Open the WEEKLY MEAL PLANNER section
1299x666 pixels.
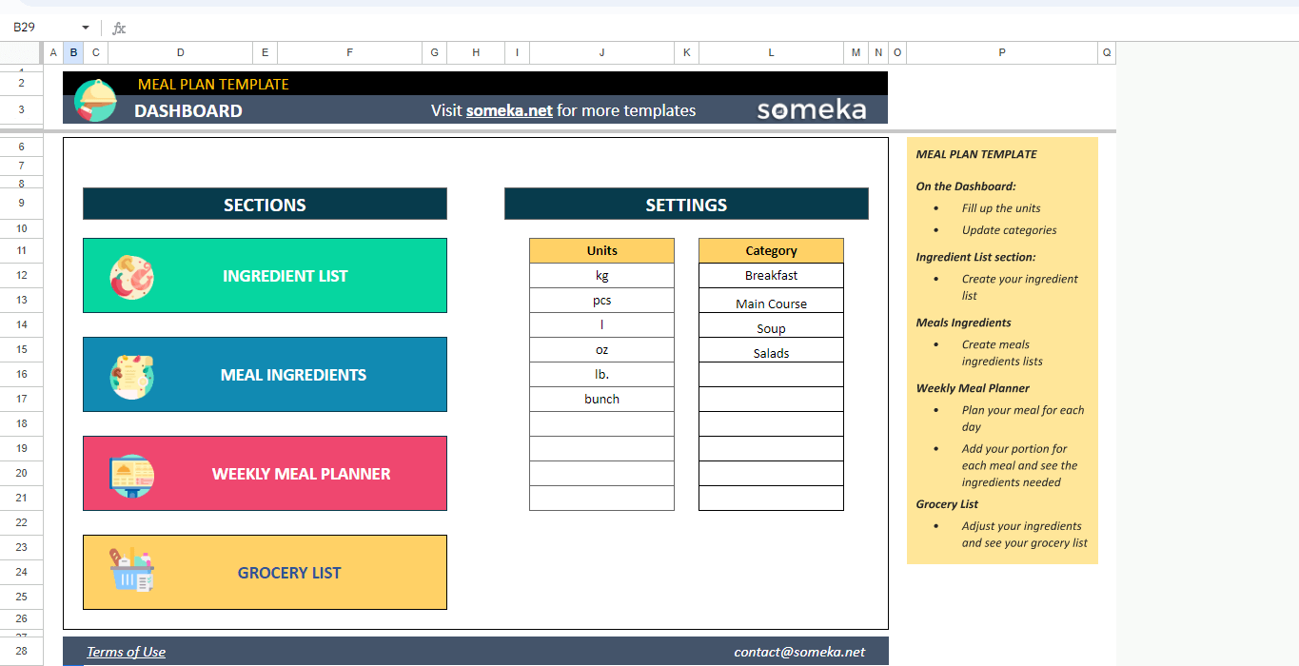(x=301, y=474)
